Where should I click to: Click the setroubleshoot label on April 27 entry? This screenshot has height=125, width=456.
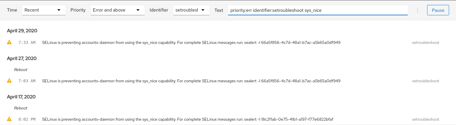click(425, 81)
